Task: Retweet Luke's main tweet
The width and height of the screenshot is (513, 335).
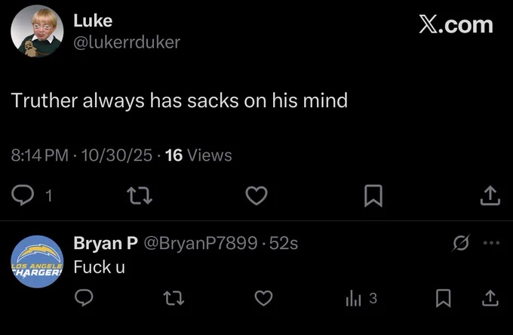Action: pyautogui.click(x=140, y=195)
